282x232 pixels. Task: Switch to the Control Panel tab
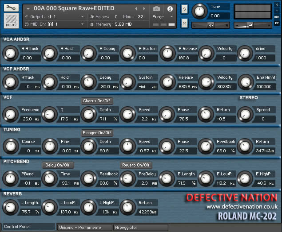coord(28,227)
